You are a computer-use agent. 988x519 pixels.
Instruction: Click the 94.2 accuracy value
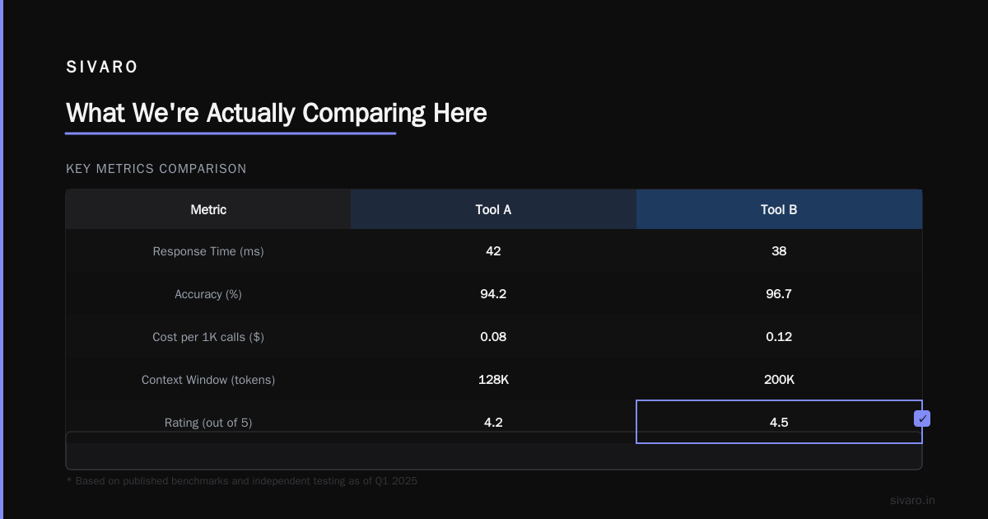point(493,294)
